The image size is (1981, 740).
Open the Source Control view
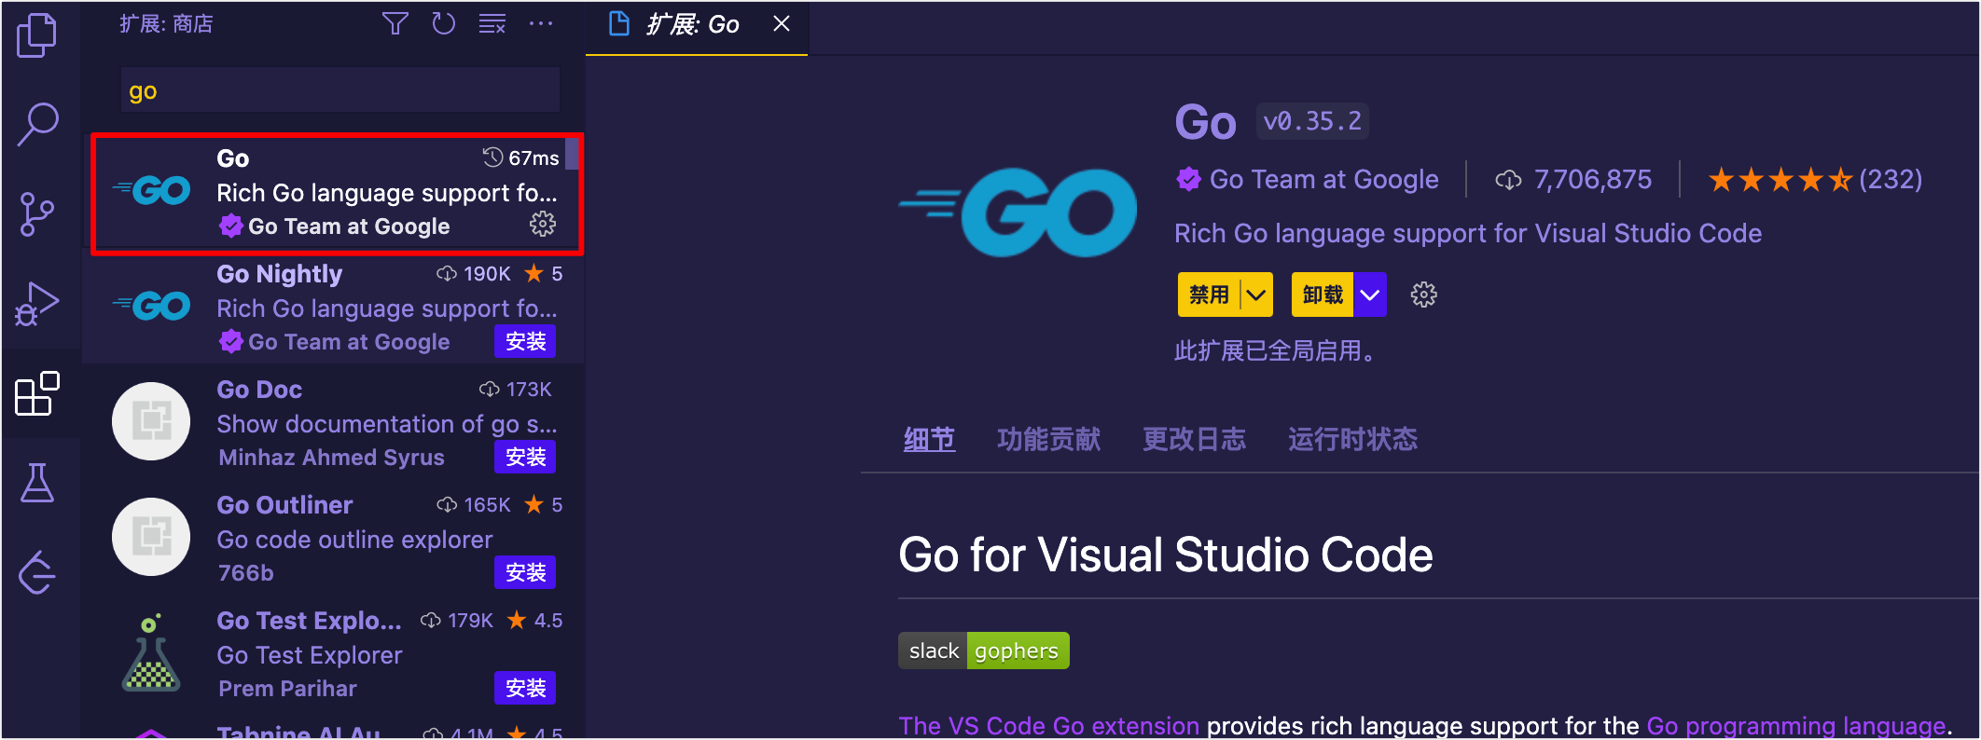coord(37,214)
